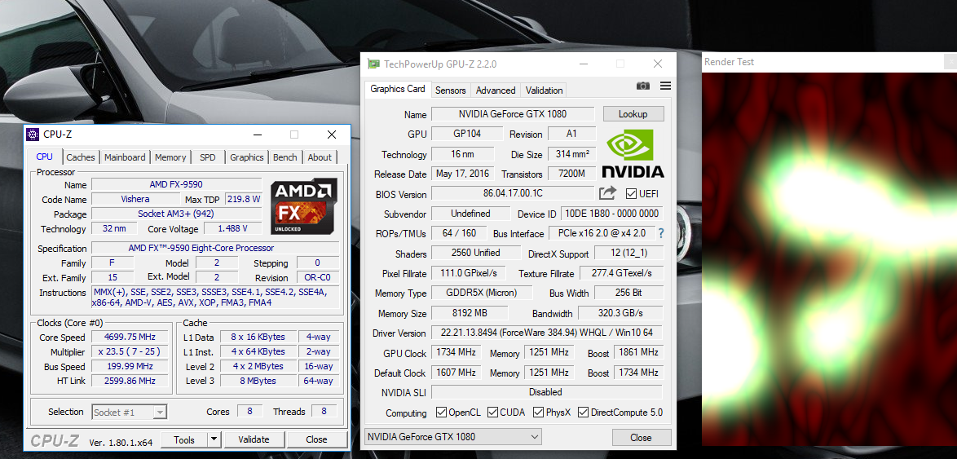The height and width of the screenshot is (459, 957).
Task: Click the NVIDIA SLI Disabled field
Action: [x=547, y=392]
